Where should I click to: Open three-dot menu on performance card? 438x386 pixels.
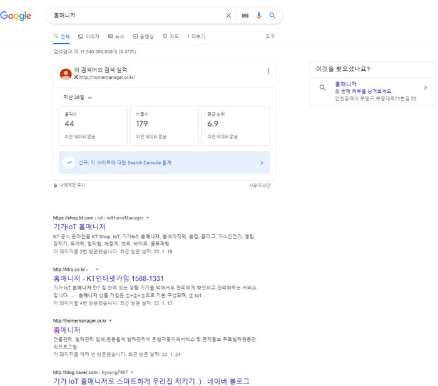click(x=268, y=71)
